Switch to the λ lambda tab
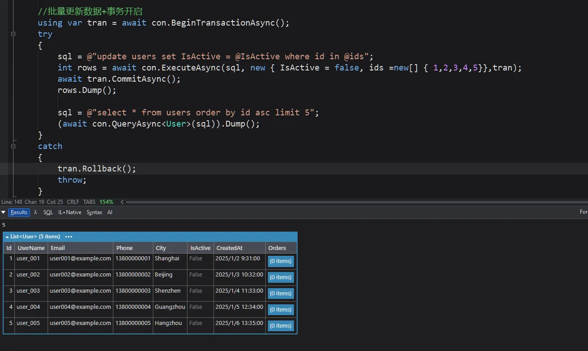Screen dimensions: 588x351 click(x=36, y=212)
